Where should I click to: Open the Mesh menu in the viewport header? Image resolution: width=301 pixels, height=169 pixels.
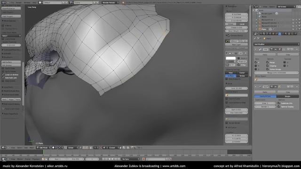pyautogui.click(x=32, y=147)
